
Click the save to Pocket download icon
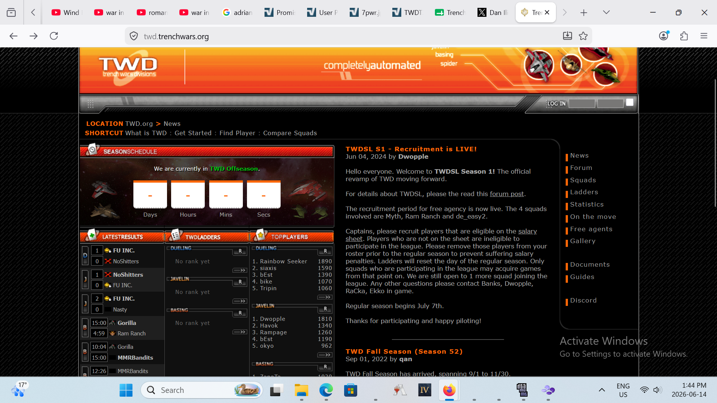click(x=567, y=36)
